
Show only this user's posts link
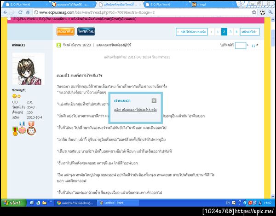(x=114, y=45)
